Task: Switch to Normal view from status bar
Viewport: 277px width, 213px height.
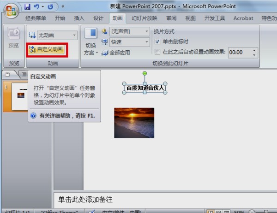Action: [x=211, y=211]
